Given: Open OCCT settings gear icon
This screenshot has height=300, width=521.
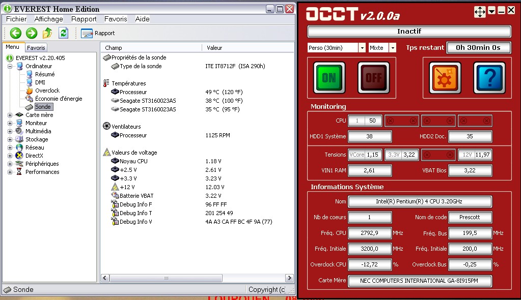Looking at the screenshot, I should [x=445, y=78].
